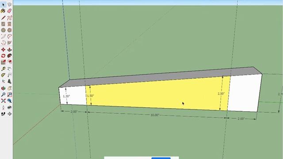Activate the Rotate tool

click(x=3, y=56)
